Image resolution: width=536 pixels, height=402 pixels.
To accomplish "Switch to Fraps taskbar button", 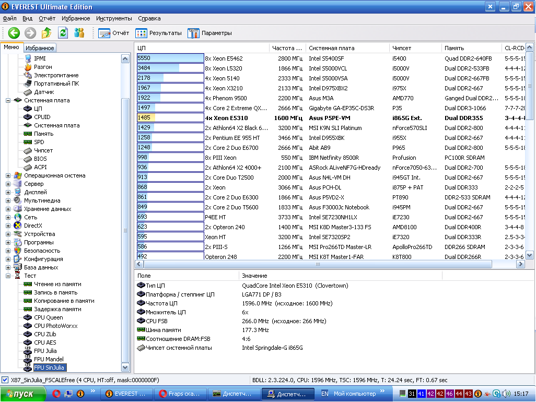I will pos(180,394).
